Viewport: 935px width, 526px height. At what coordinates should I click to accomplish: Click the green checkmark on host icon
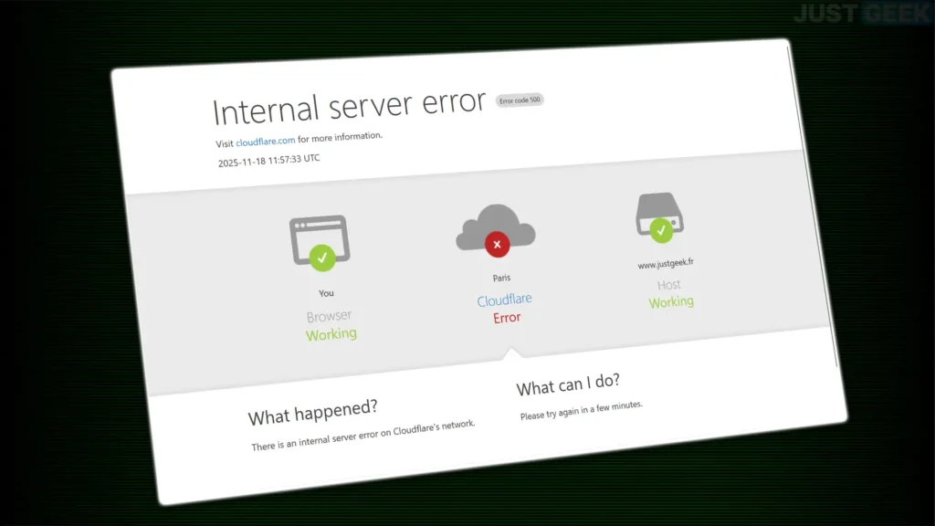pyautogui.click(x=661, y=230)
